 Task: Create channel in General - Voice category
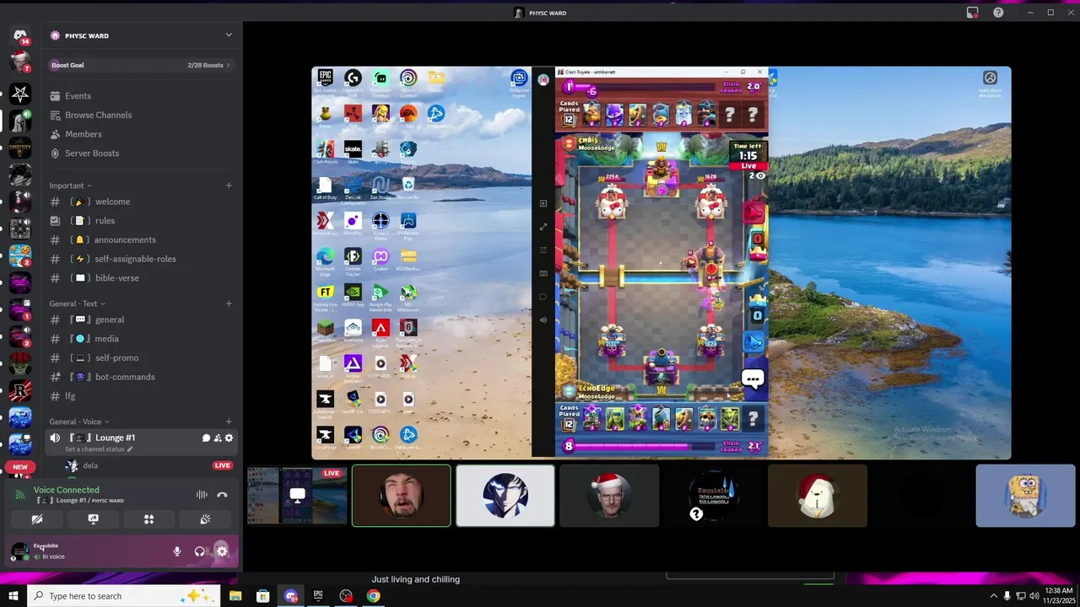pyautogui.click(x=229, y=422)
